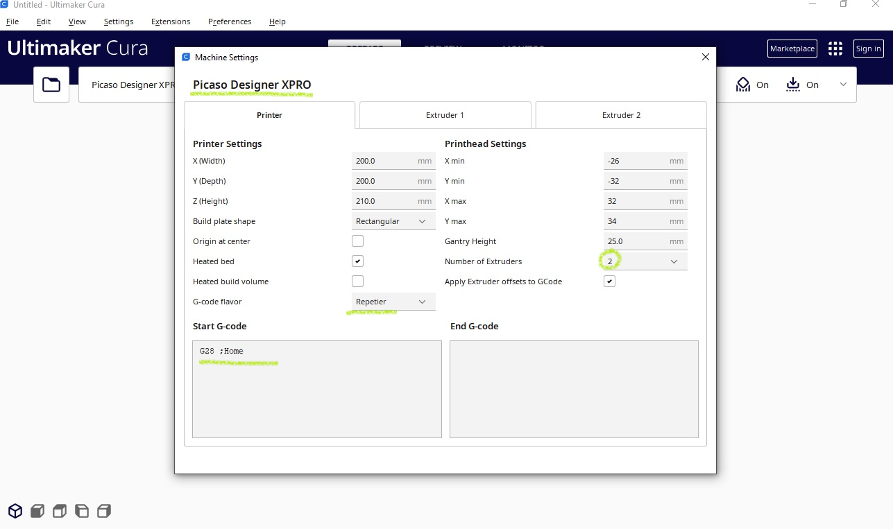Click the X max input field
The height and width of the screenshot is (529, 893).
pyautogui.click(x=645, y=201)
